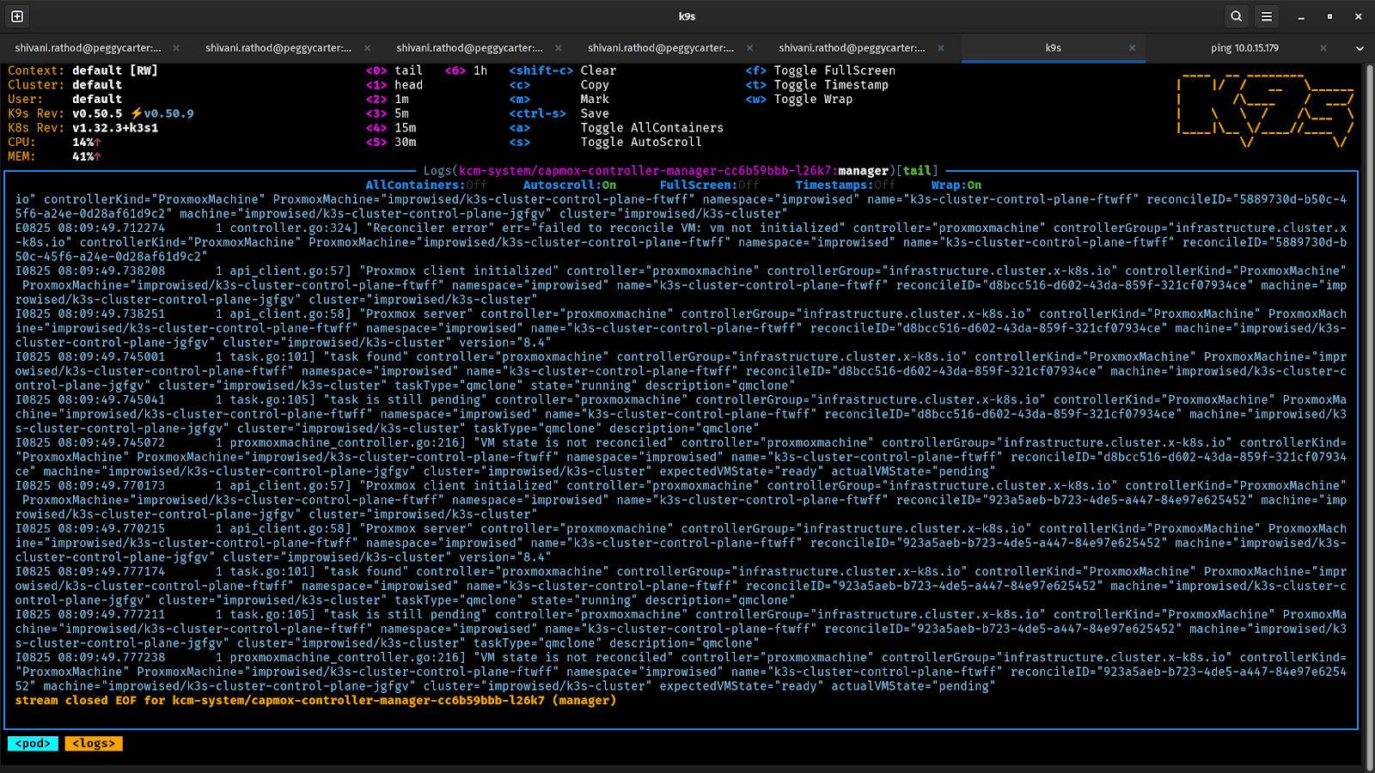
Task: Toggle the Autoscroll indicator off
Action: [569, 184]
